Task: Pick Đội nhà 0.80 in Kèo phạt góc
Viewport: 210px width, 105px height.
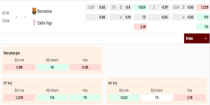Action: click(x=19, y=67)
